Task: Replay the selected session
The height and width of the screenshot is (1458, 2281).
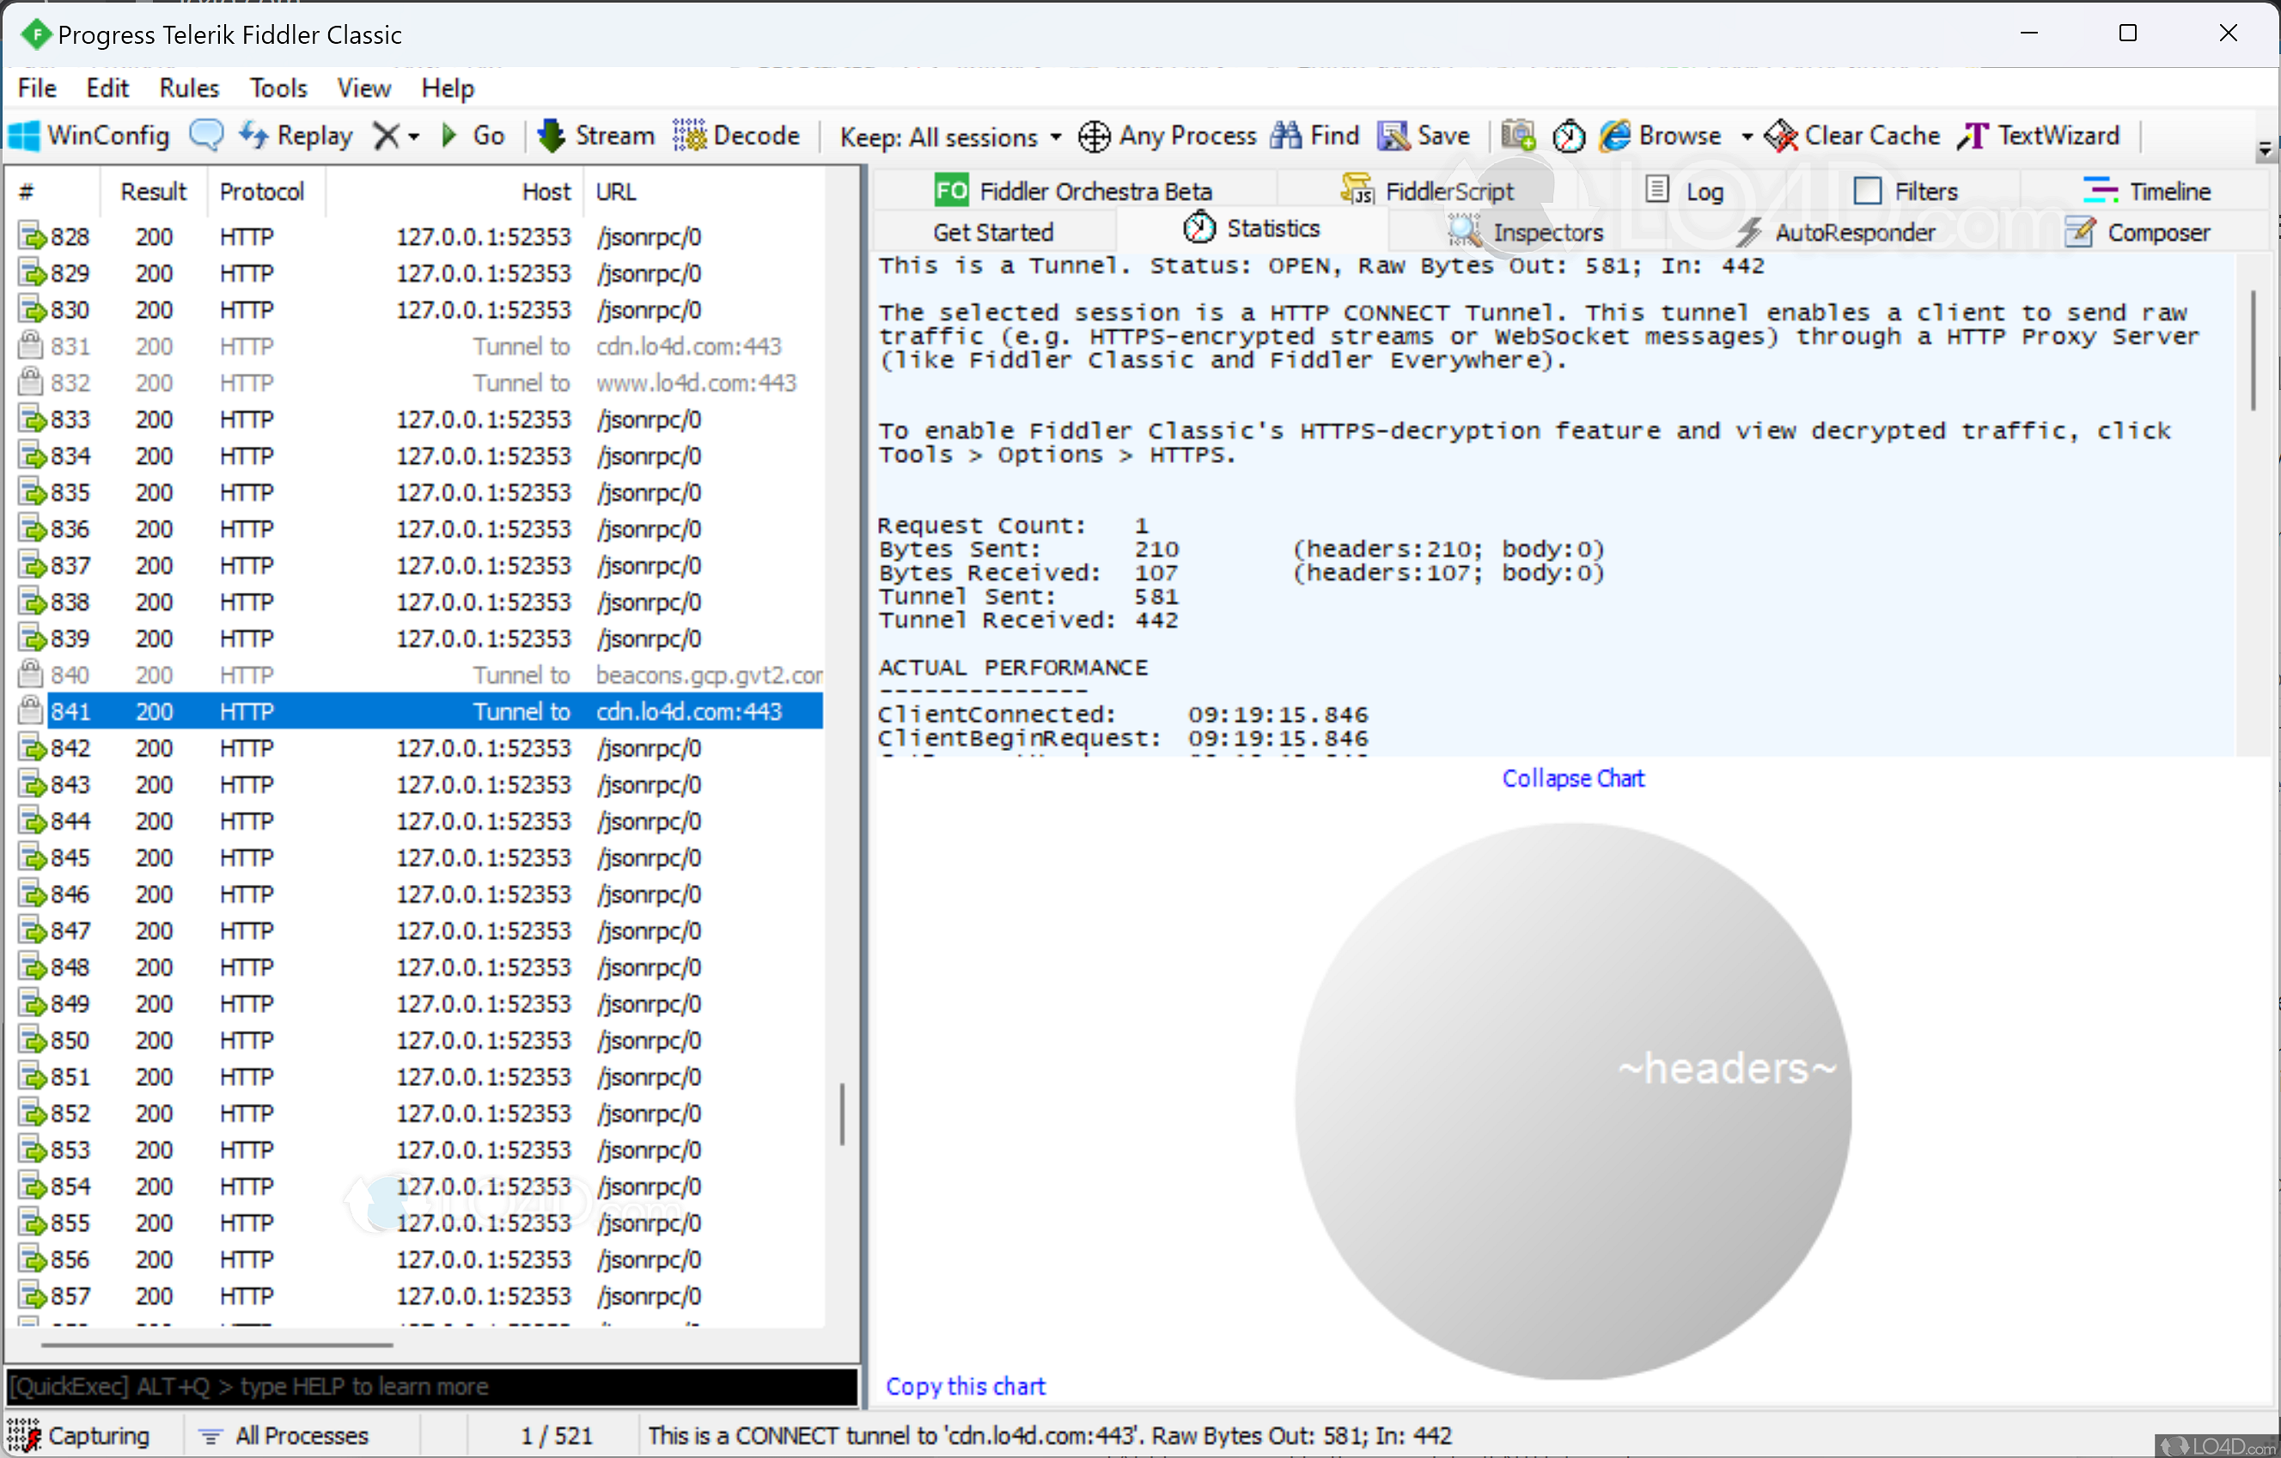Action: coord(296,137)
